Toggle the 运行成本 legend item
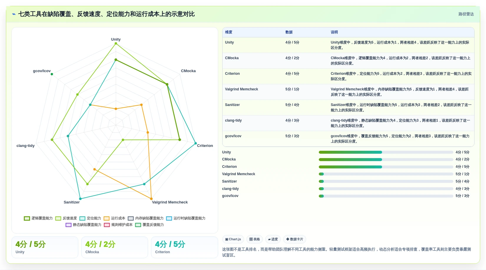The image size is (486, 270). pos(114,218)
